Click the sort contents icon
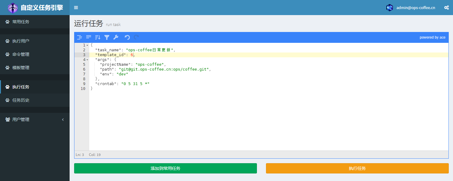 [x=98, y=37]
